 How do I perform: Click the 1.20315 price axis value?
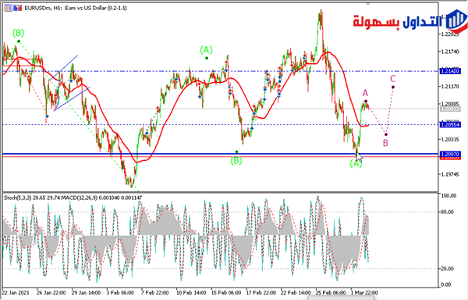[x=450, y=139]
